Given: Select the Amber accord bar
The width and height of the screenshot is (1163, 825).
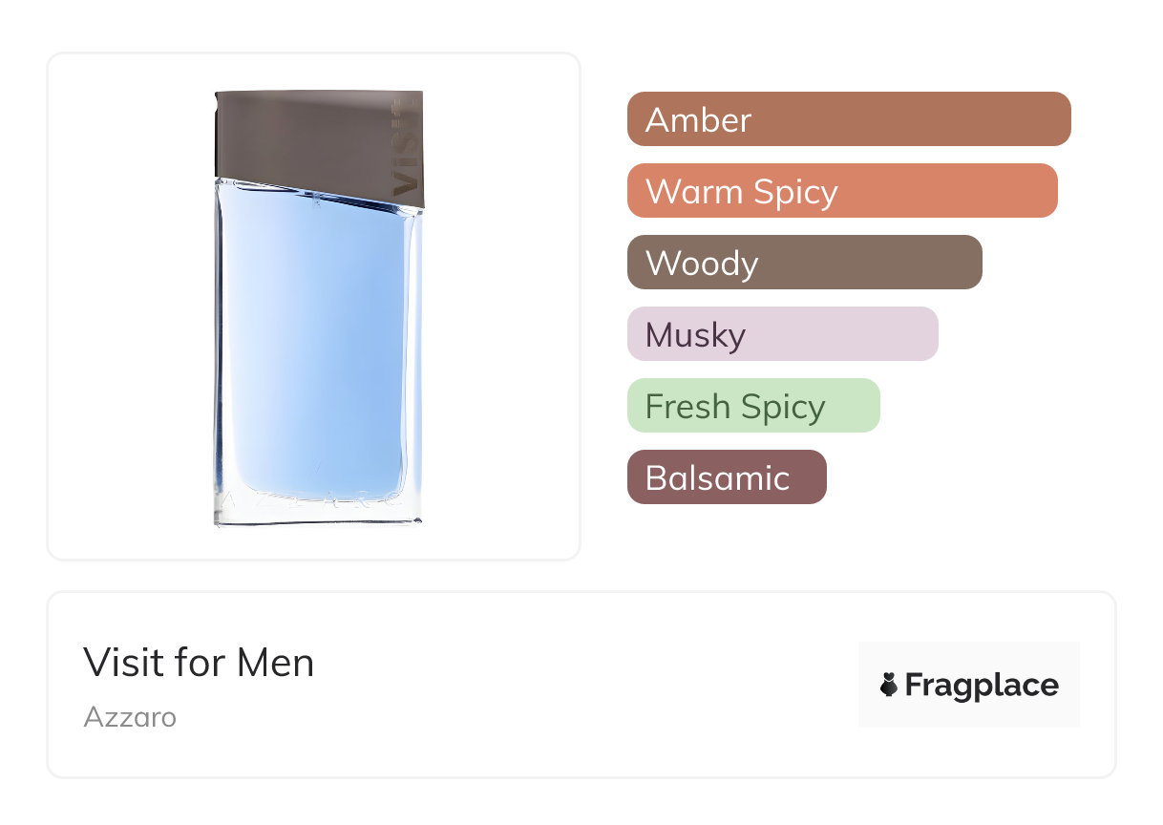Looking at the screenshot, I should [x=848, y=119].
